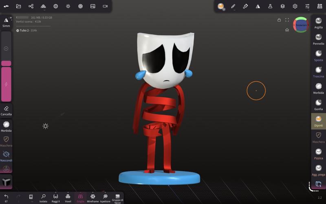This screenshot has width=326, height=204.
Task: Open the Scene hierarchy menu
Action: point(31,6)
